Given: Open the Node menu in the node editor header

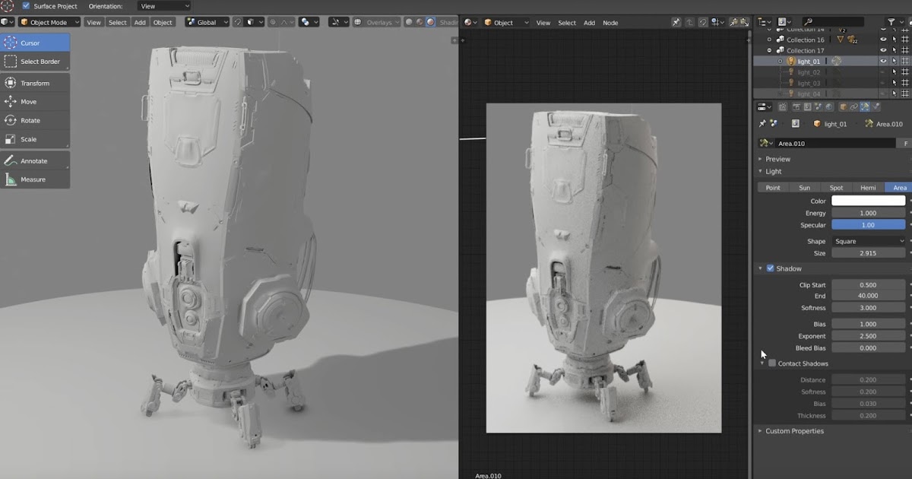Looking at the screenshot, I should click(x=610, y=23).
